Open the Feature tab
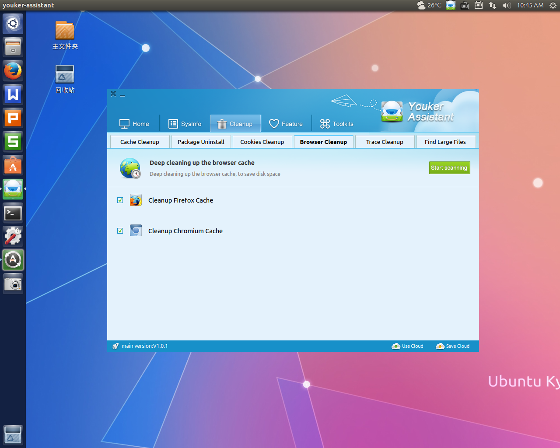This screenshot has width=560, height=448. (286, 124)
